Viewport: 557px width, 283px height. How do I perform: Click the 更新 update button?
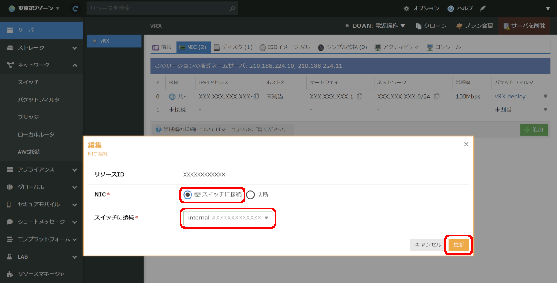(x=459, y=245)
